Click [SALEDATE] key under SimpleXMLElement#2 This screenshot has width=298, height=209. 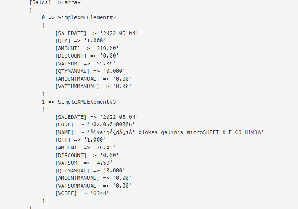tap(71, 33)
